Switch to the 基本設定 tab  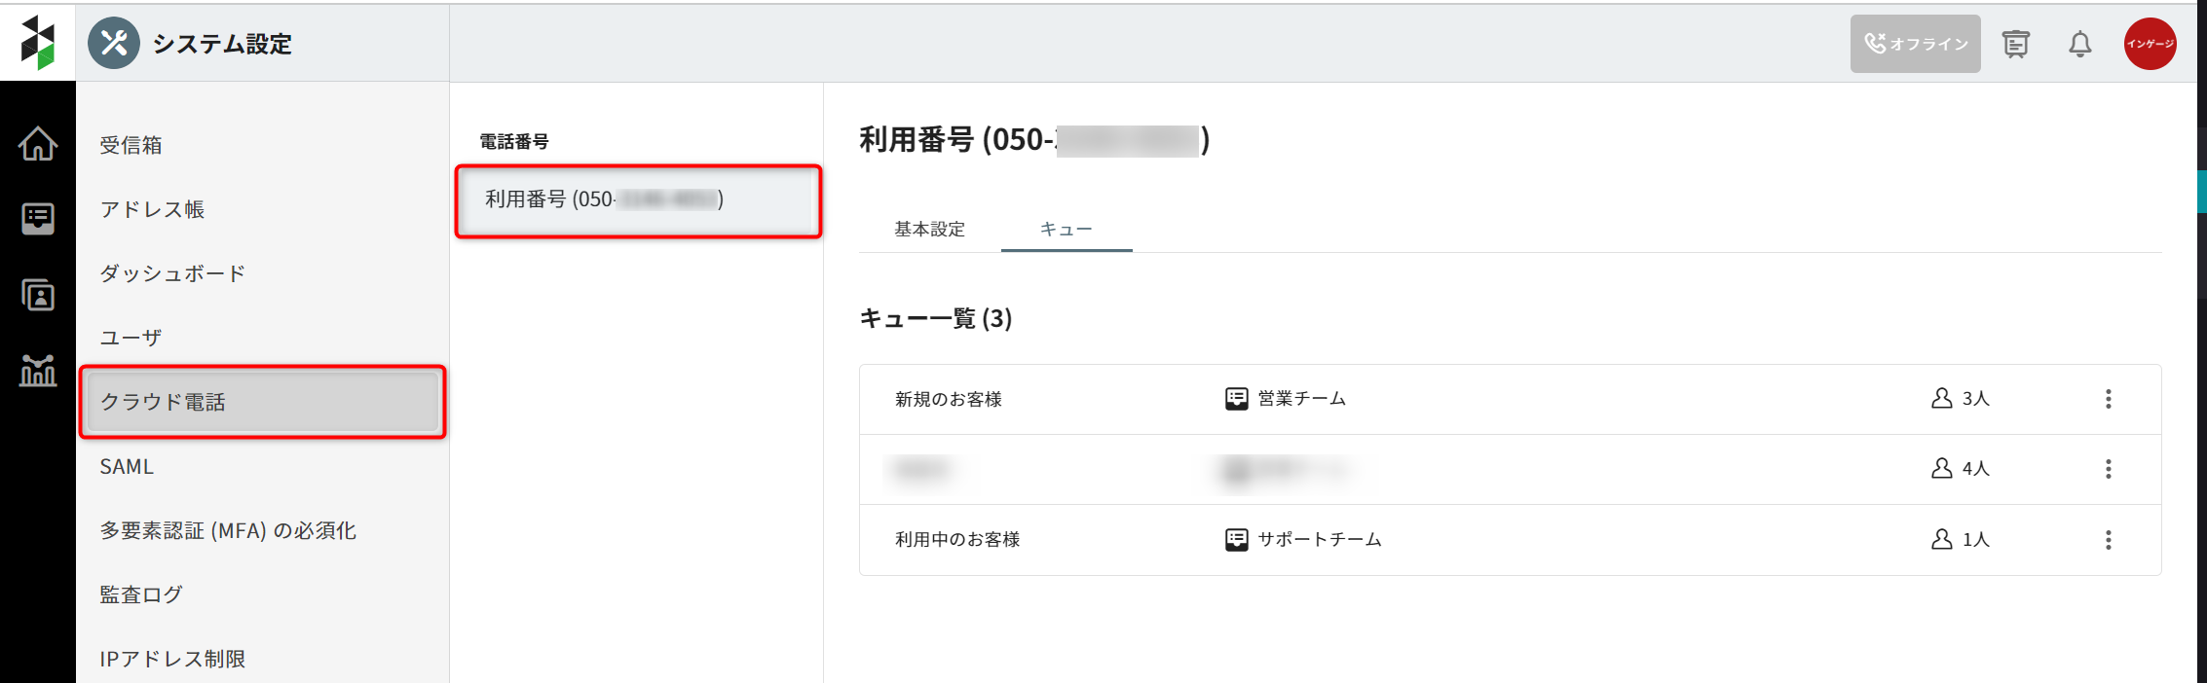pyautogui.click(x=929, y=230)
